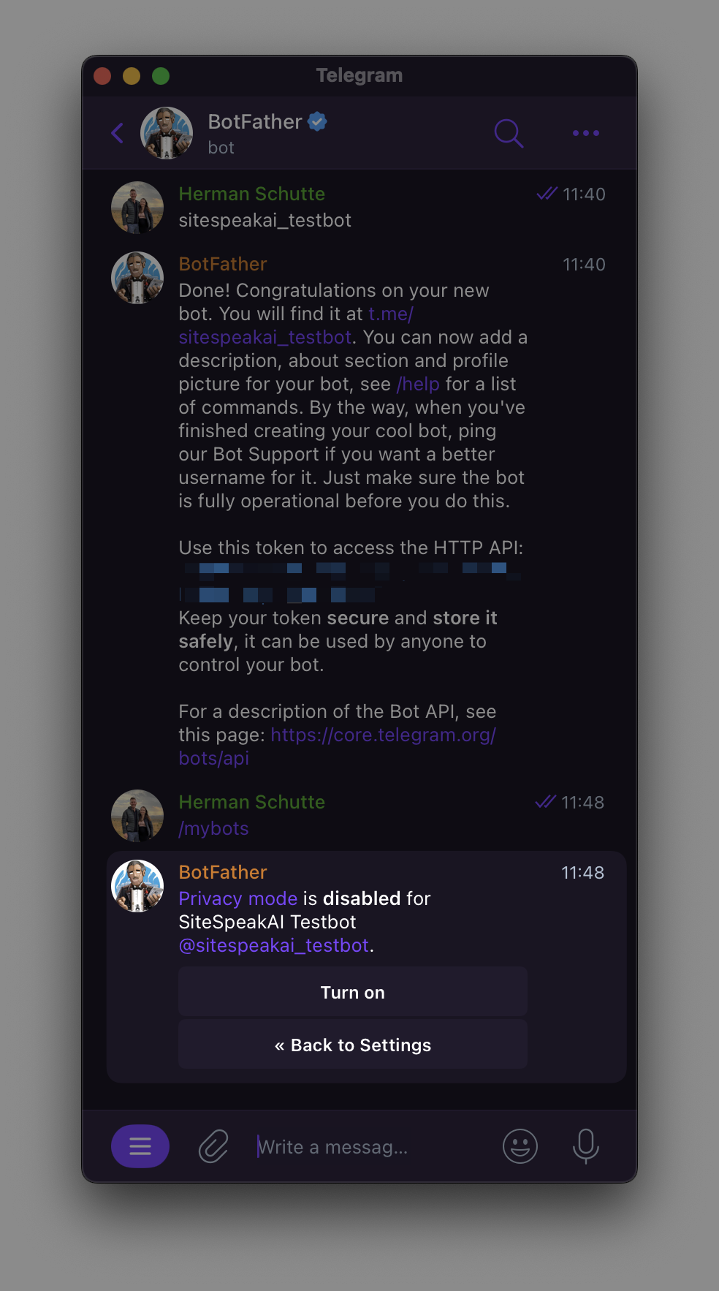Open the three-dot more options menu

pyautogui.click(x=586, y=133)
